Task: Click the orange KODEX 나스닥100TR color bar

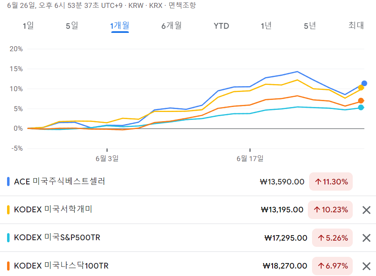Action: pyautogui.click(x=8, y=266)
